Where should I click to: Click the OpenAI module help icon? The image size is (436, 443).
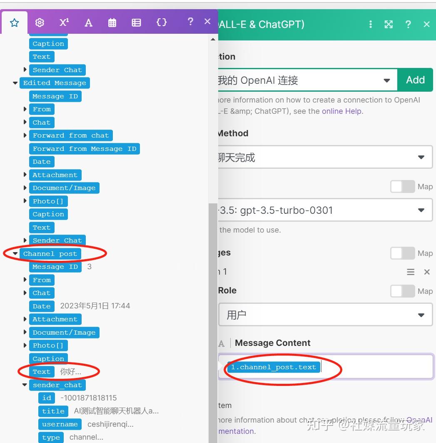408,24
